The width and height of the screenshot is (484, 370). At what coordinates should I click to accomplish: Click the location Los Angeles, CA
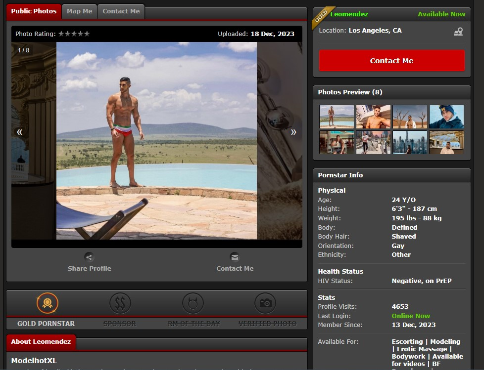click(375, 31)
